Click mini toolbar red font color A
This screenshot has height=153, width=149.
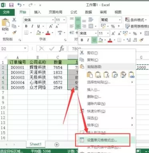point(110,40)
